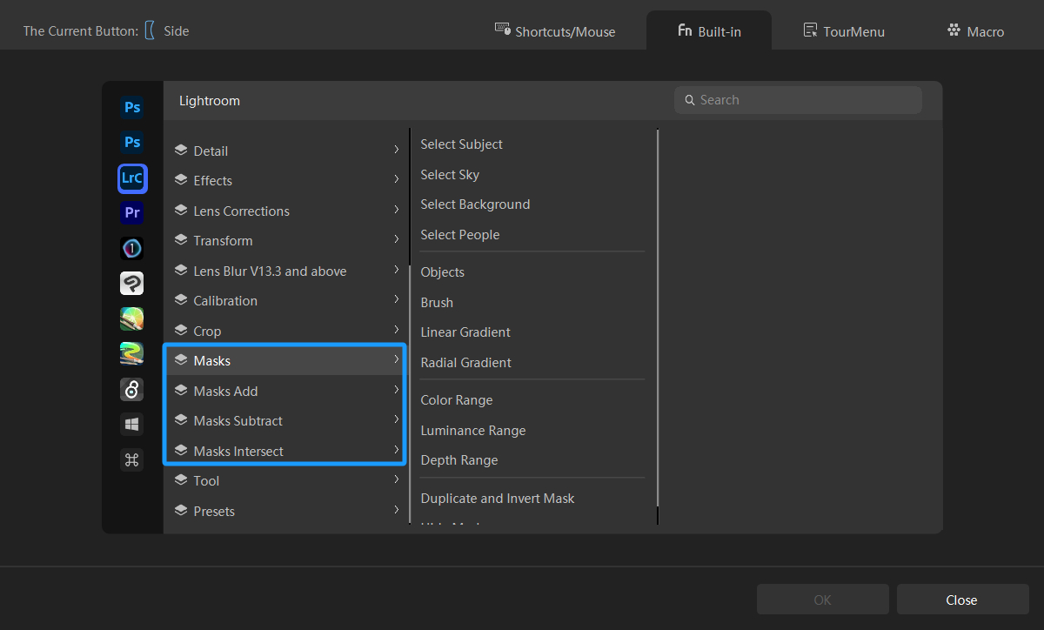Select the Capture One icon with number 1
Image resolution: width=1044 pixels, height=630 pixels.
tap(132, 248)
